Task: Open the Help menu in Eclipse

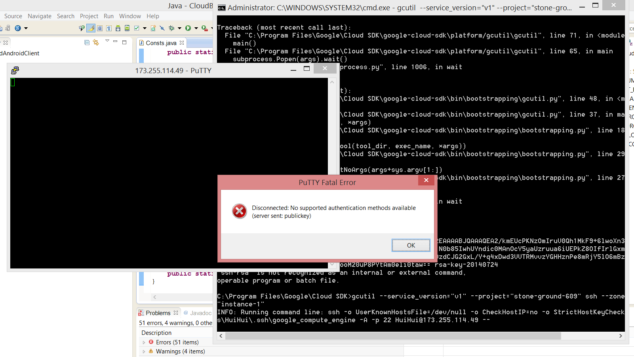Action: click(x=153, y=16)
